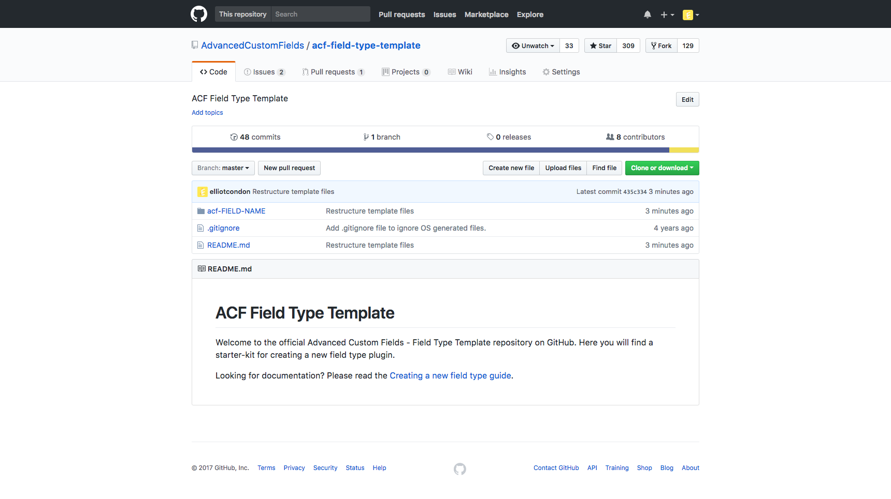891x499 pixels.
Task: Click elliotcondon's avatar in latest commit row
Action: pos(203,192)
